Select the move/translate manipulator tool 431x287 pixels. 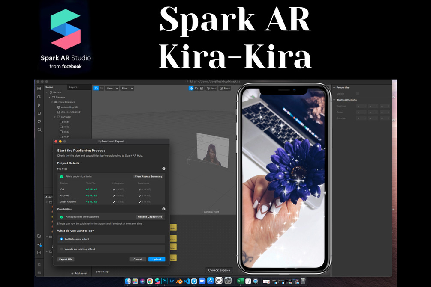(191, 88)
